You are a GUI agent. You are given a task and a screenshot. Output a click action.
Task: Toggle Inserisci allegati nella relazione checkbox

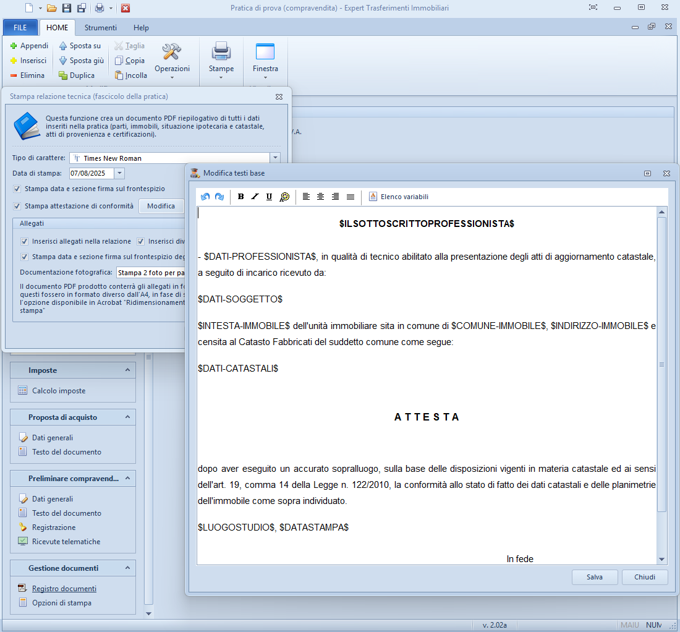(25, 241)
